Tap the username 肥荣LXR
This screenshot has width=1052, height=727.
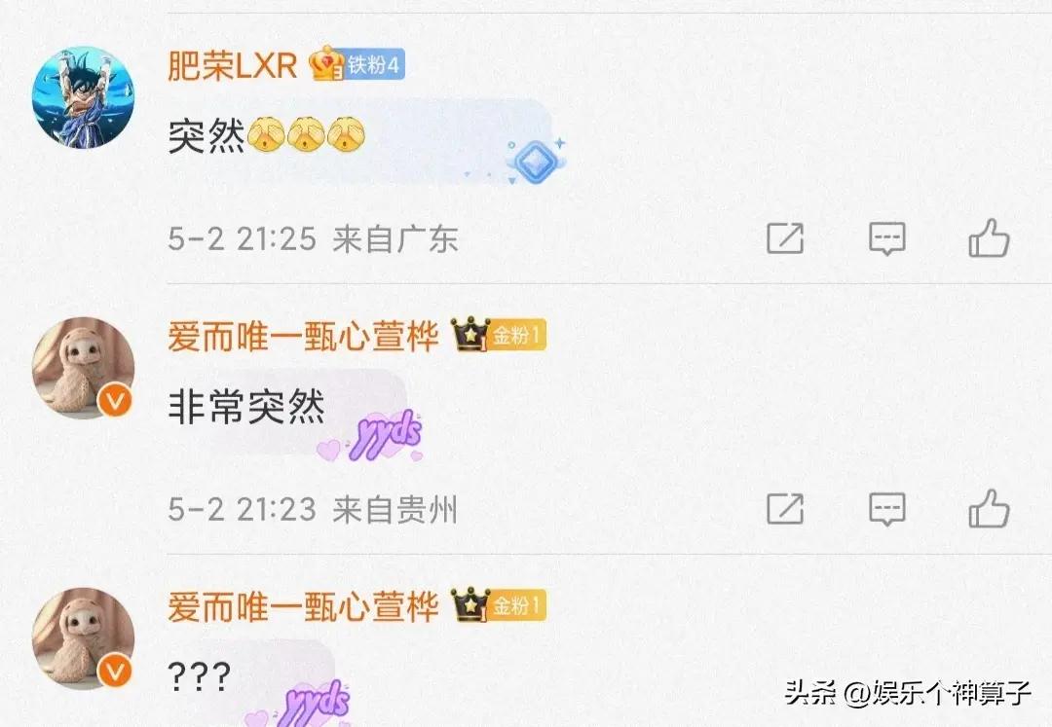(x=232, y=65)
